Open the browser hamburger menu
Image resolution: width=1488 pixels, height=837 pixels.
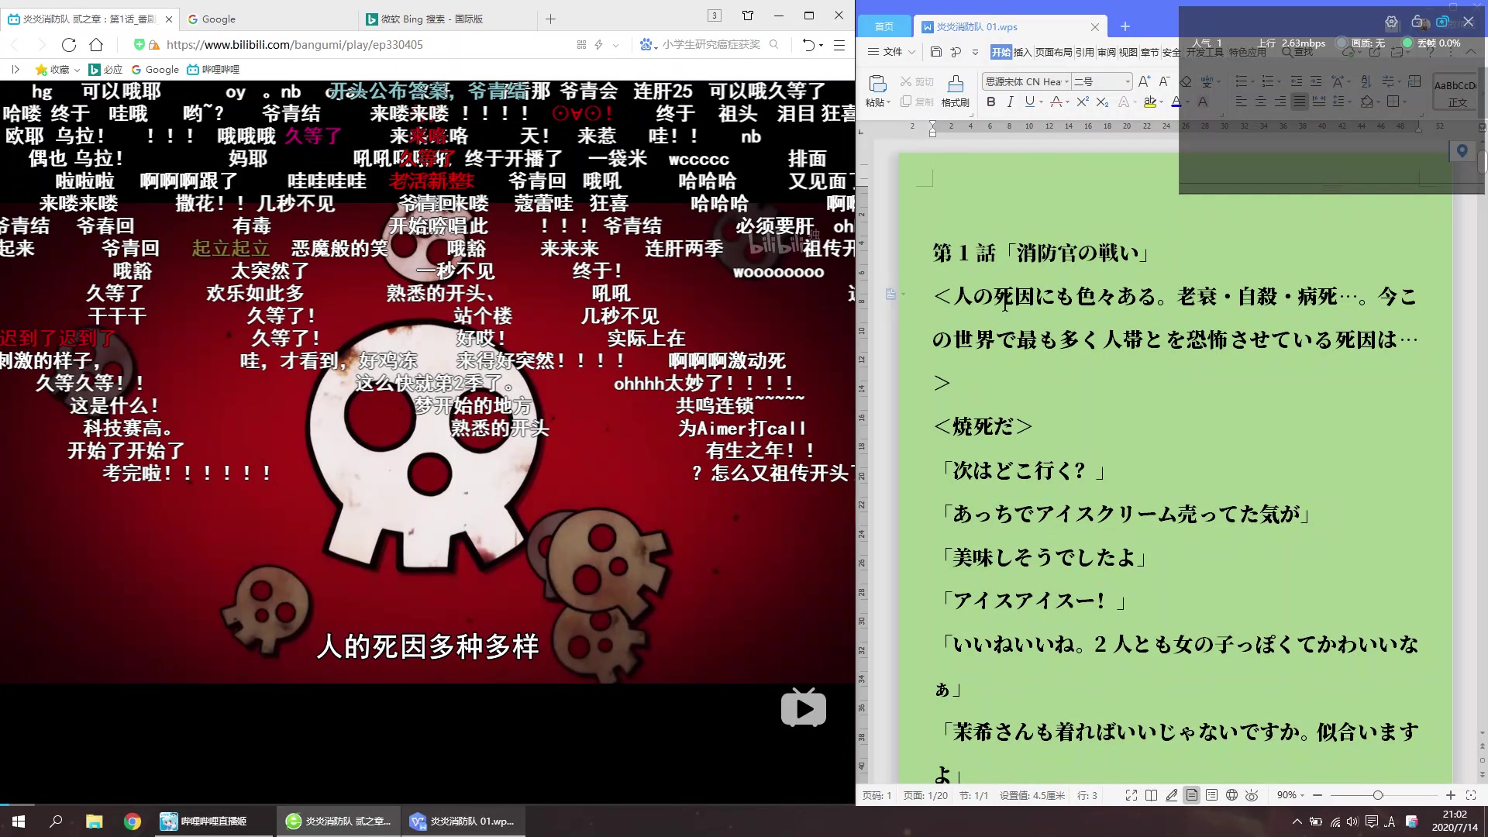(x=839, y=45)
